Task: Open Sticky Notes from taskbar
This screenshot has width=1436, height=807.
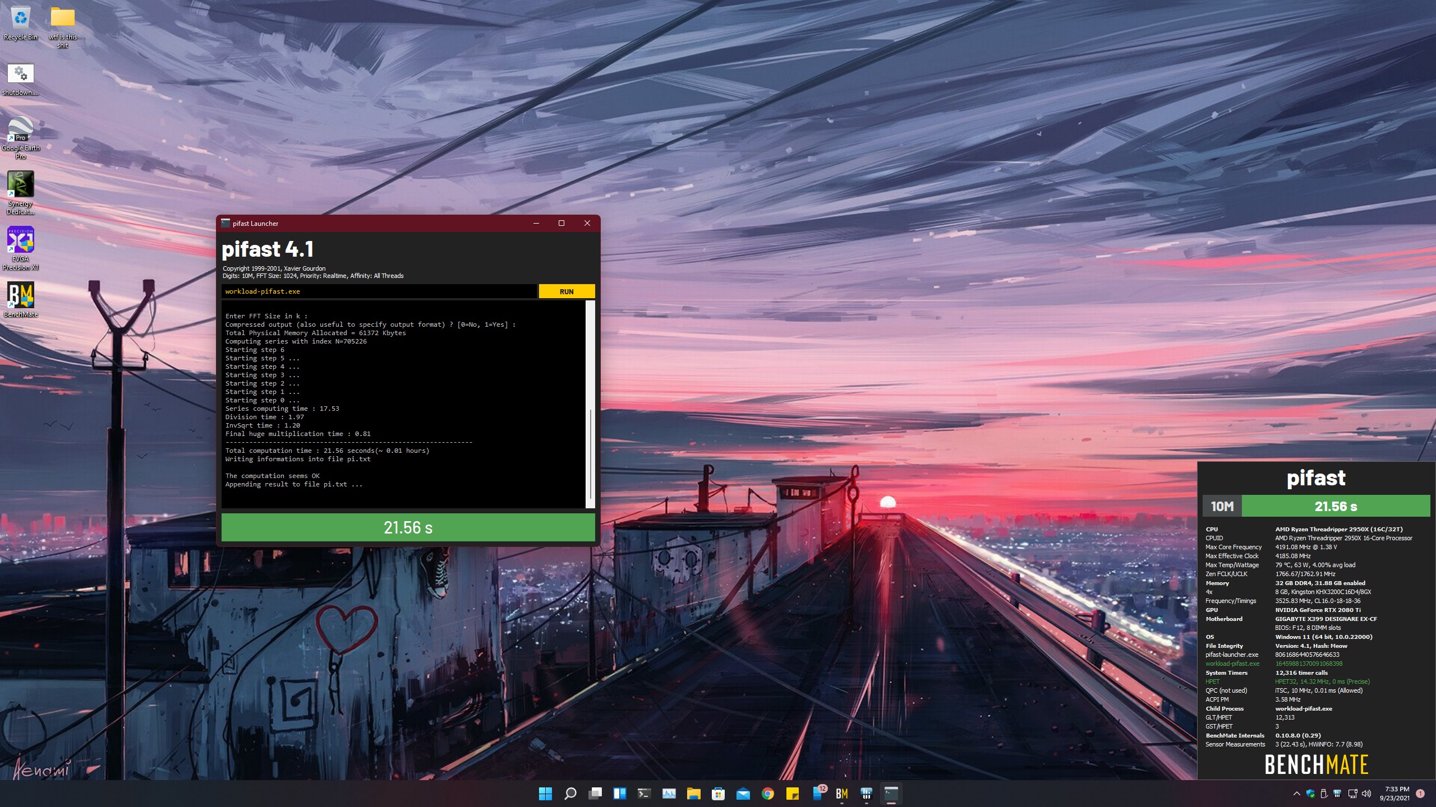Action: [x=792, y=794]
